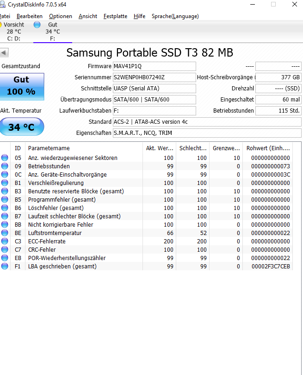Screen dimensions: 303x375
Task: Click status orb for EB POR-Wiederherstellungszähler
Action: pyautogui.click(x=5, y=258)
